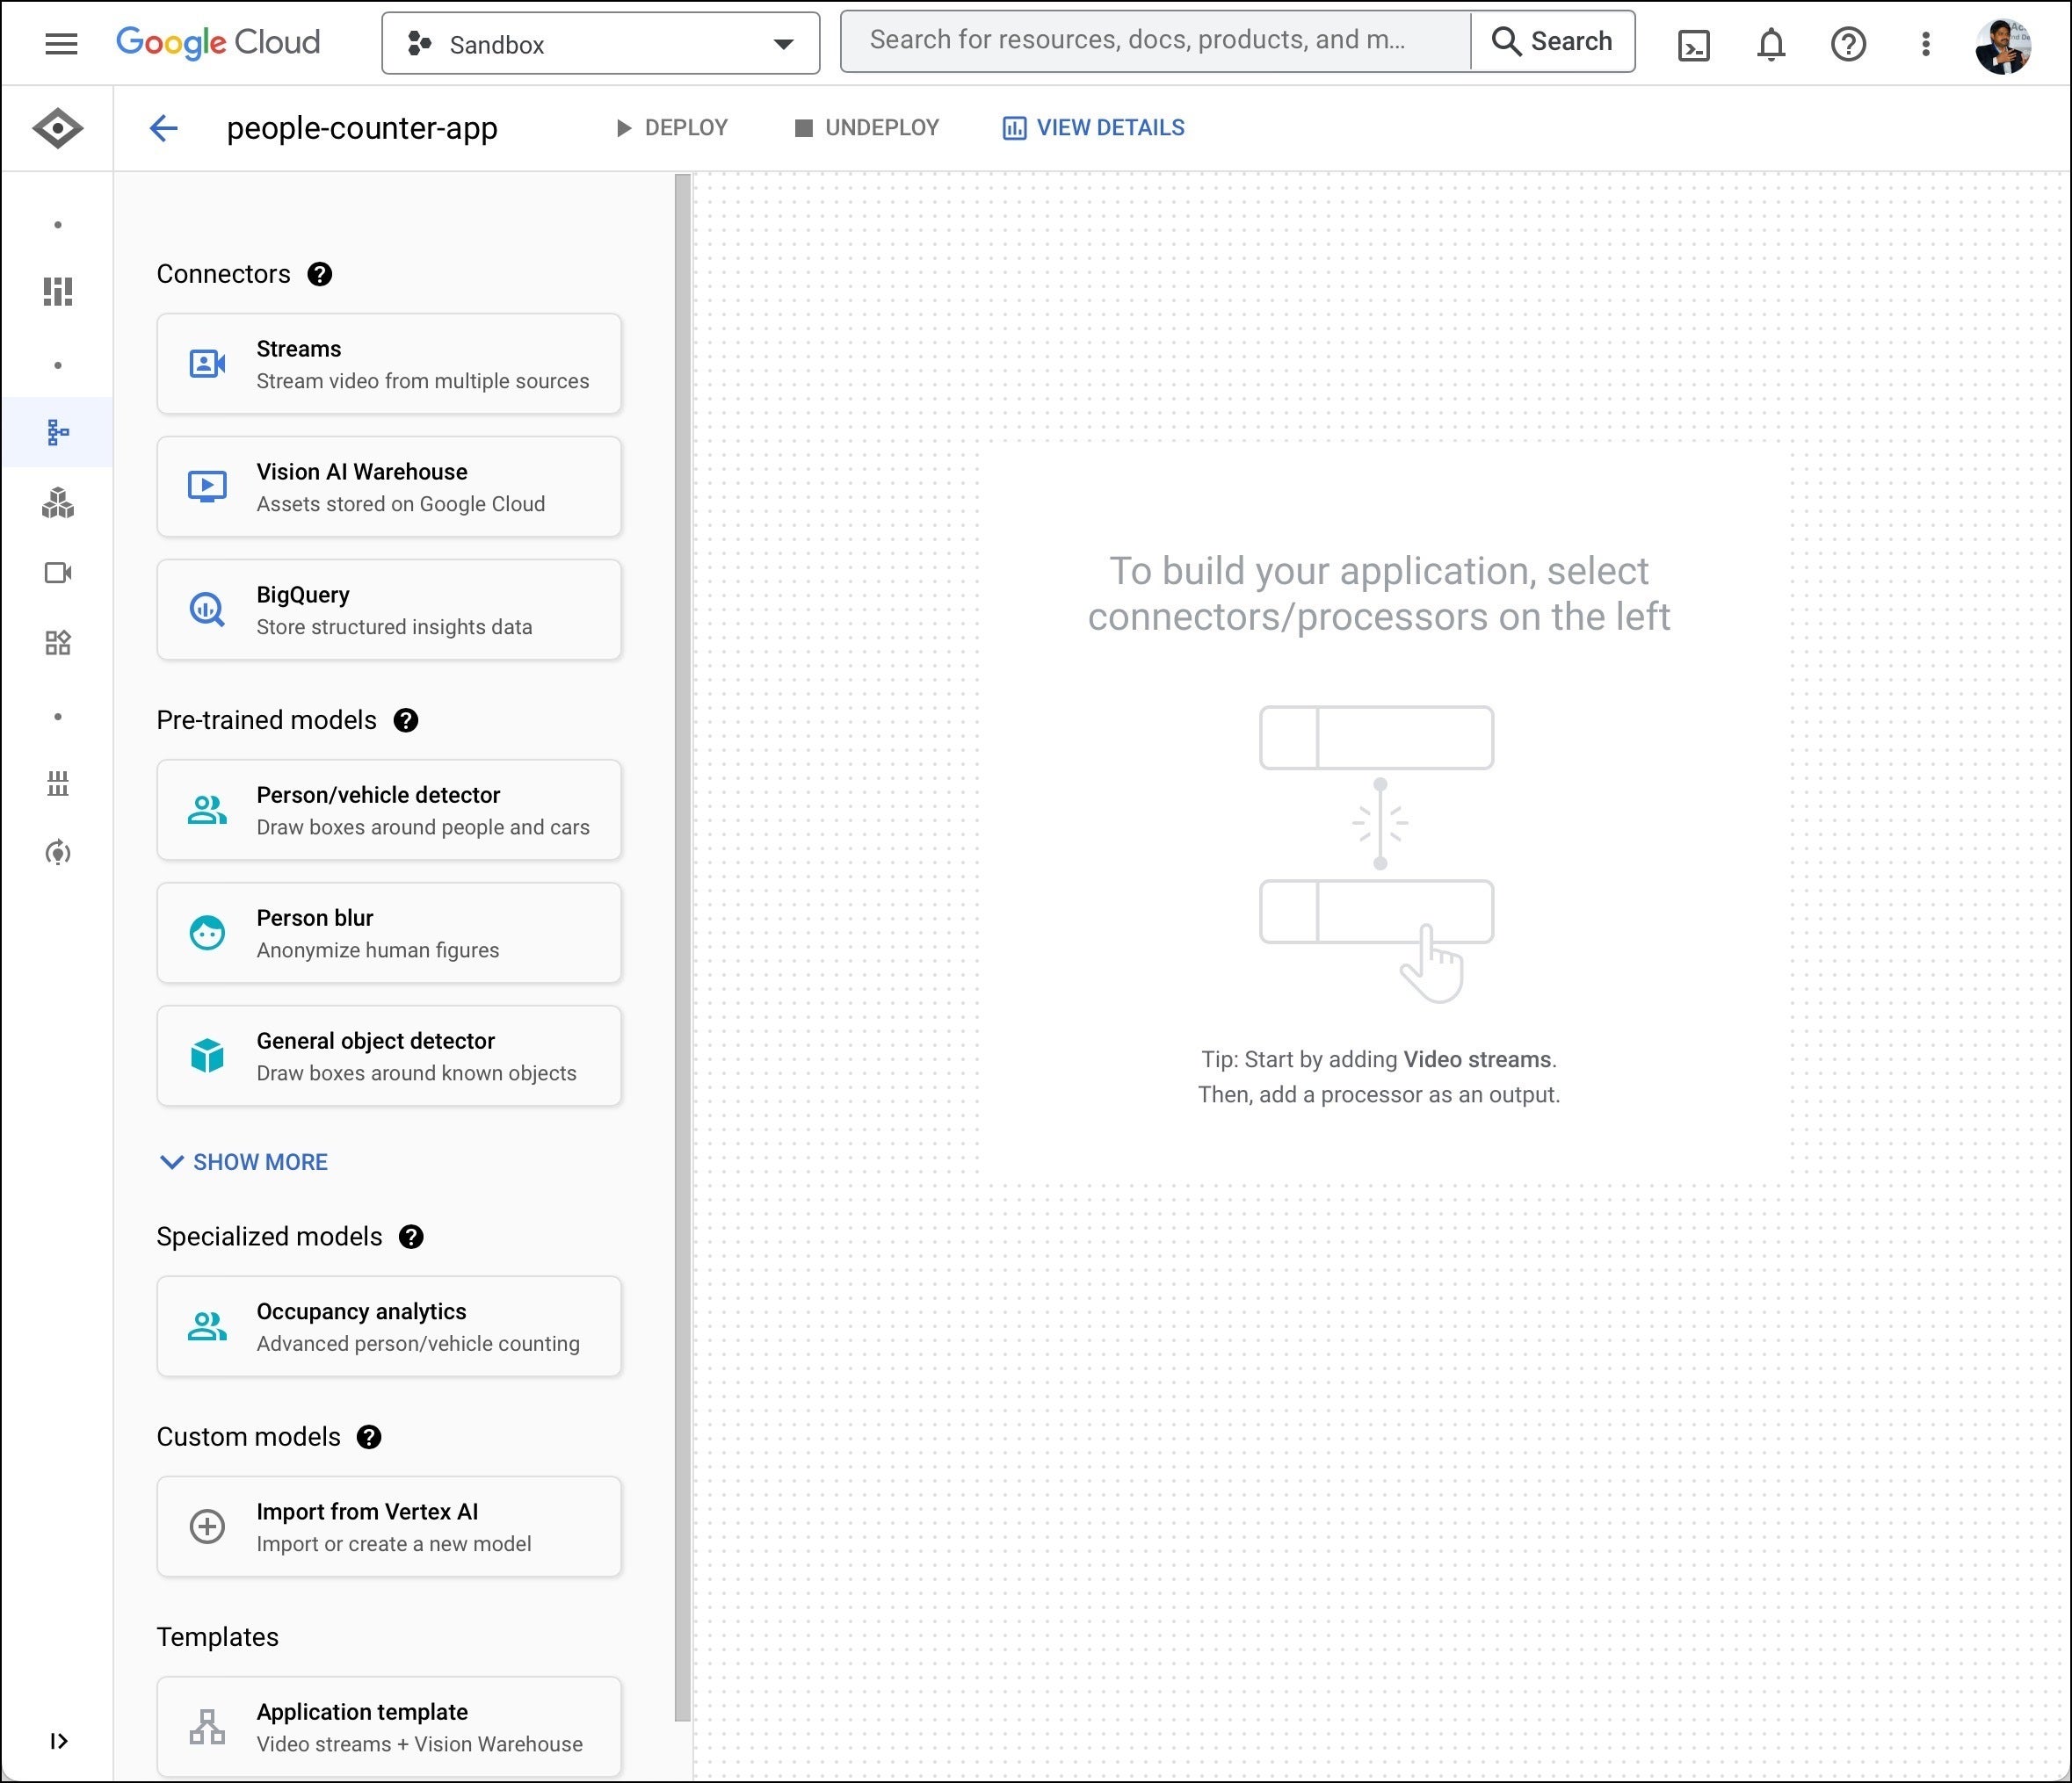This screenshot has width=2072, height=1783.
Task: Open VIEW DETAILS link
Action: point(1093,128)
